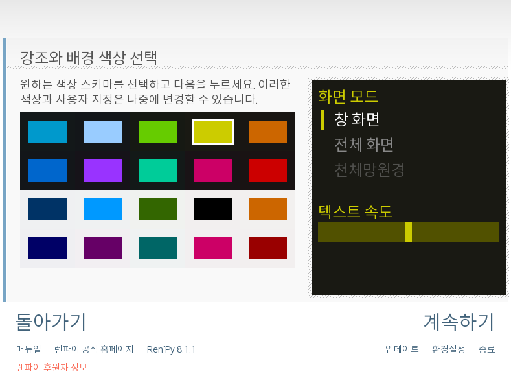Open 환경설정 preferences
This screenshot has width=511, height=376.
click(x=448, y=349)
